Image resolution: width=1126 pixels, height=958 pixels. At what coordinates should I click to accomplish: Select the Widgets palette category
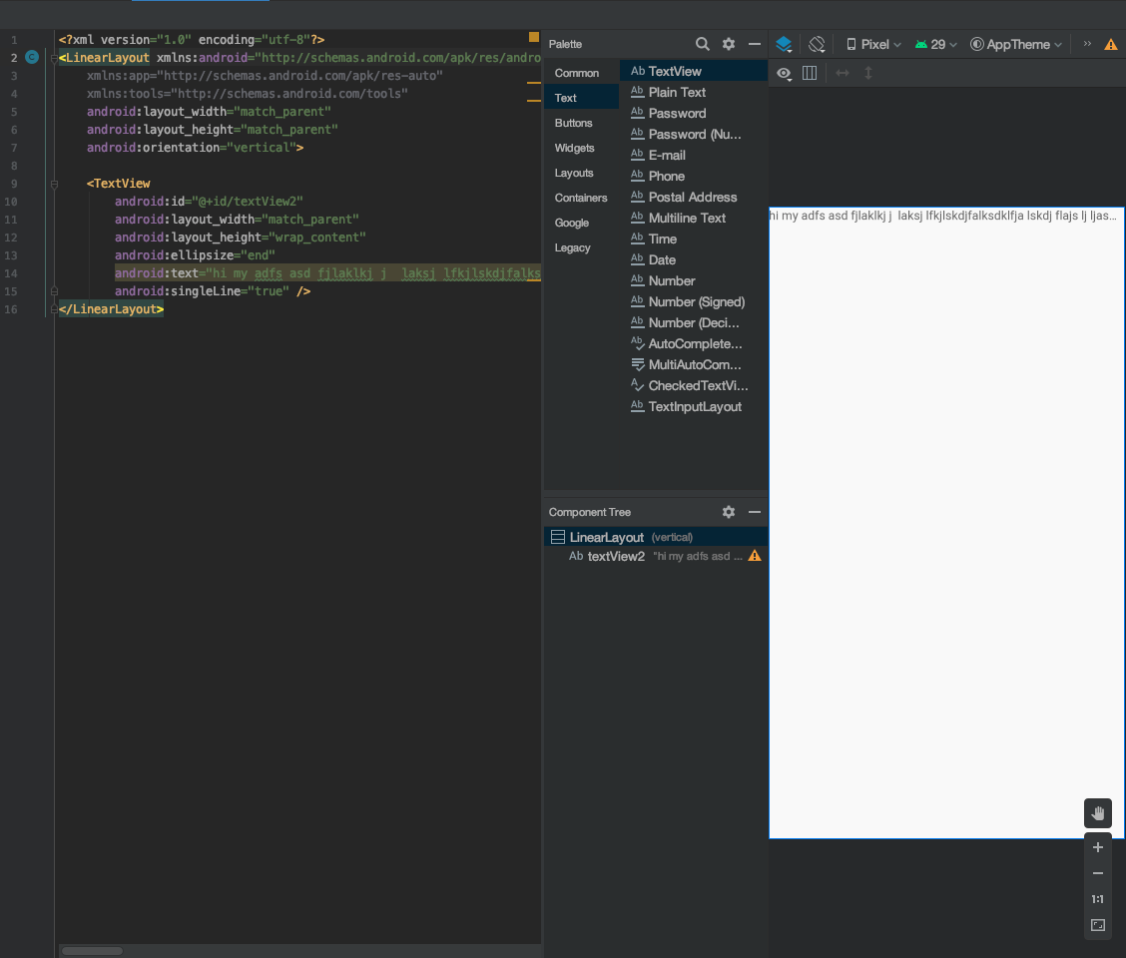[x=582, y=148]
